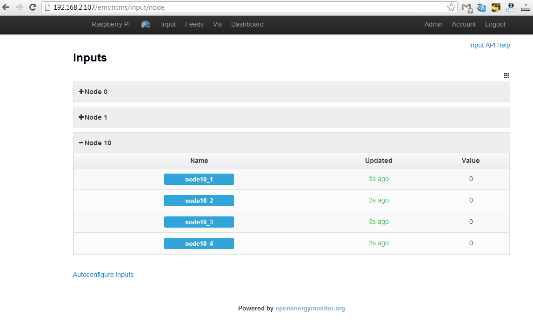
Task: Open the Admin menu item
Action: (433, 25)
